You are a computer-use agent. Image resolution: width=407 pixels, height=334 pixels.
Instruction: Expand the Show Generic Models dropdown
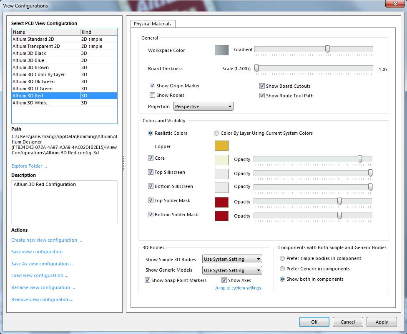pos(232,270)
